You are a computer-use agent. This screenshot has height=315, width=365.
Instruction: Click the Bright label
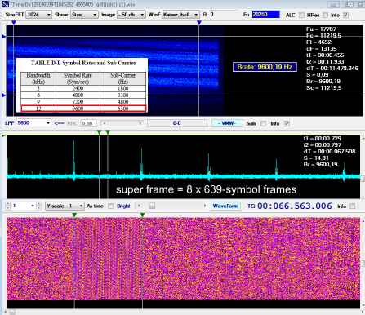pyautogui.click(x=123, y=206)
